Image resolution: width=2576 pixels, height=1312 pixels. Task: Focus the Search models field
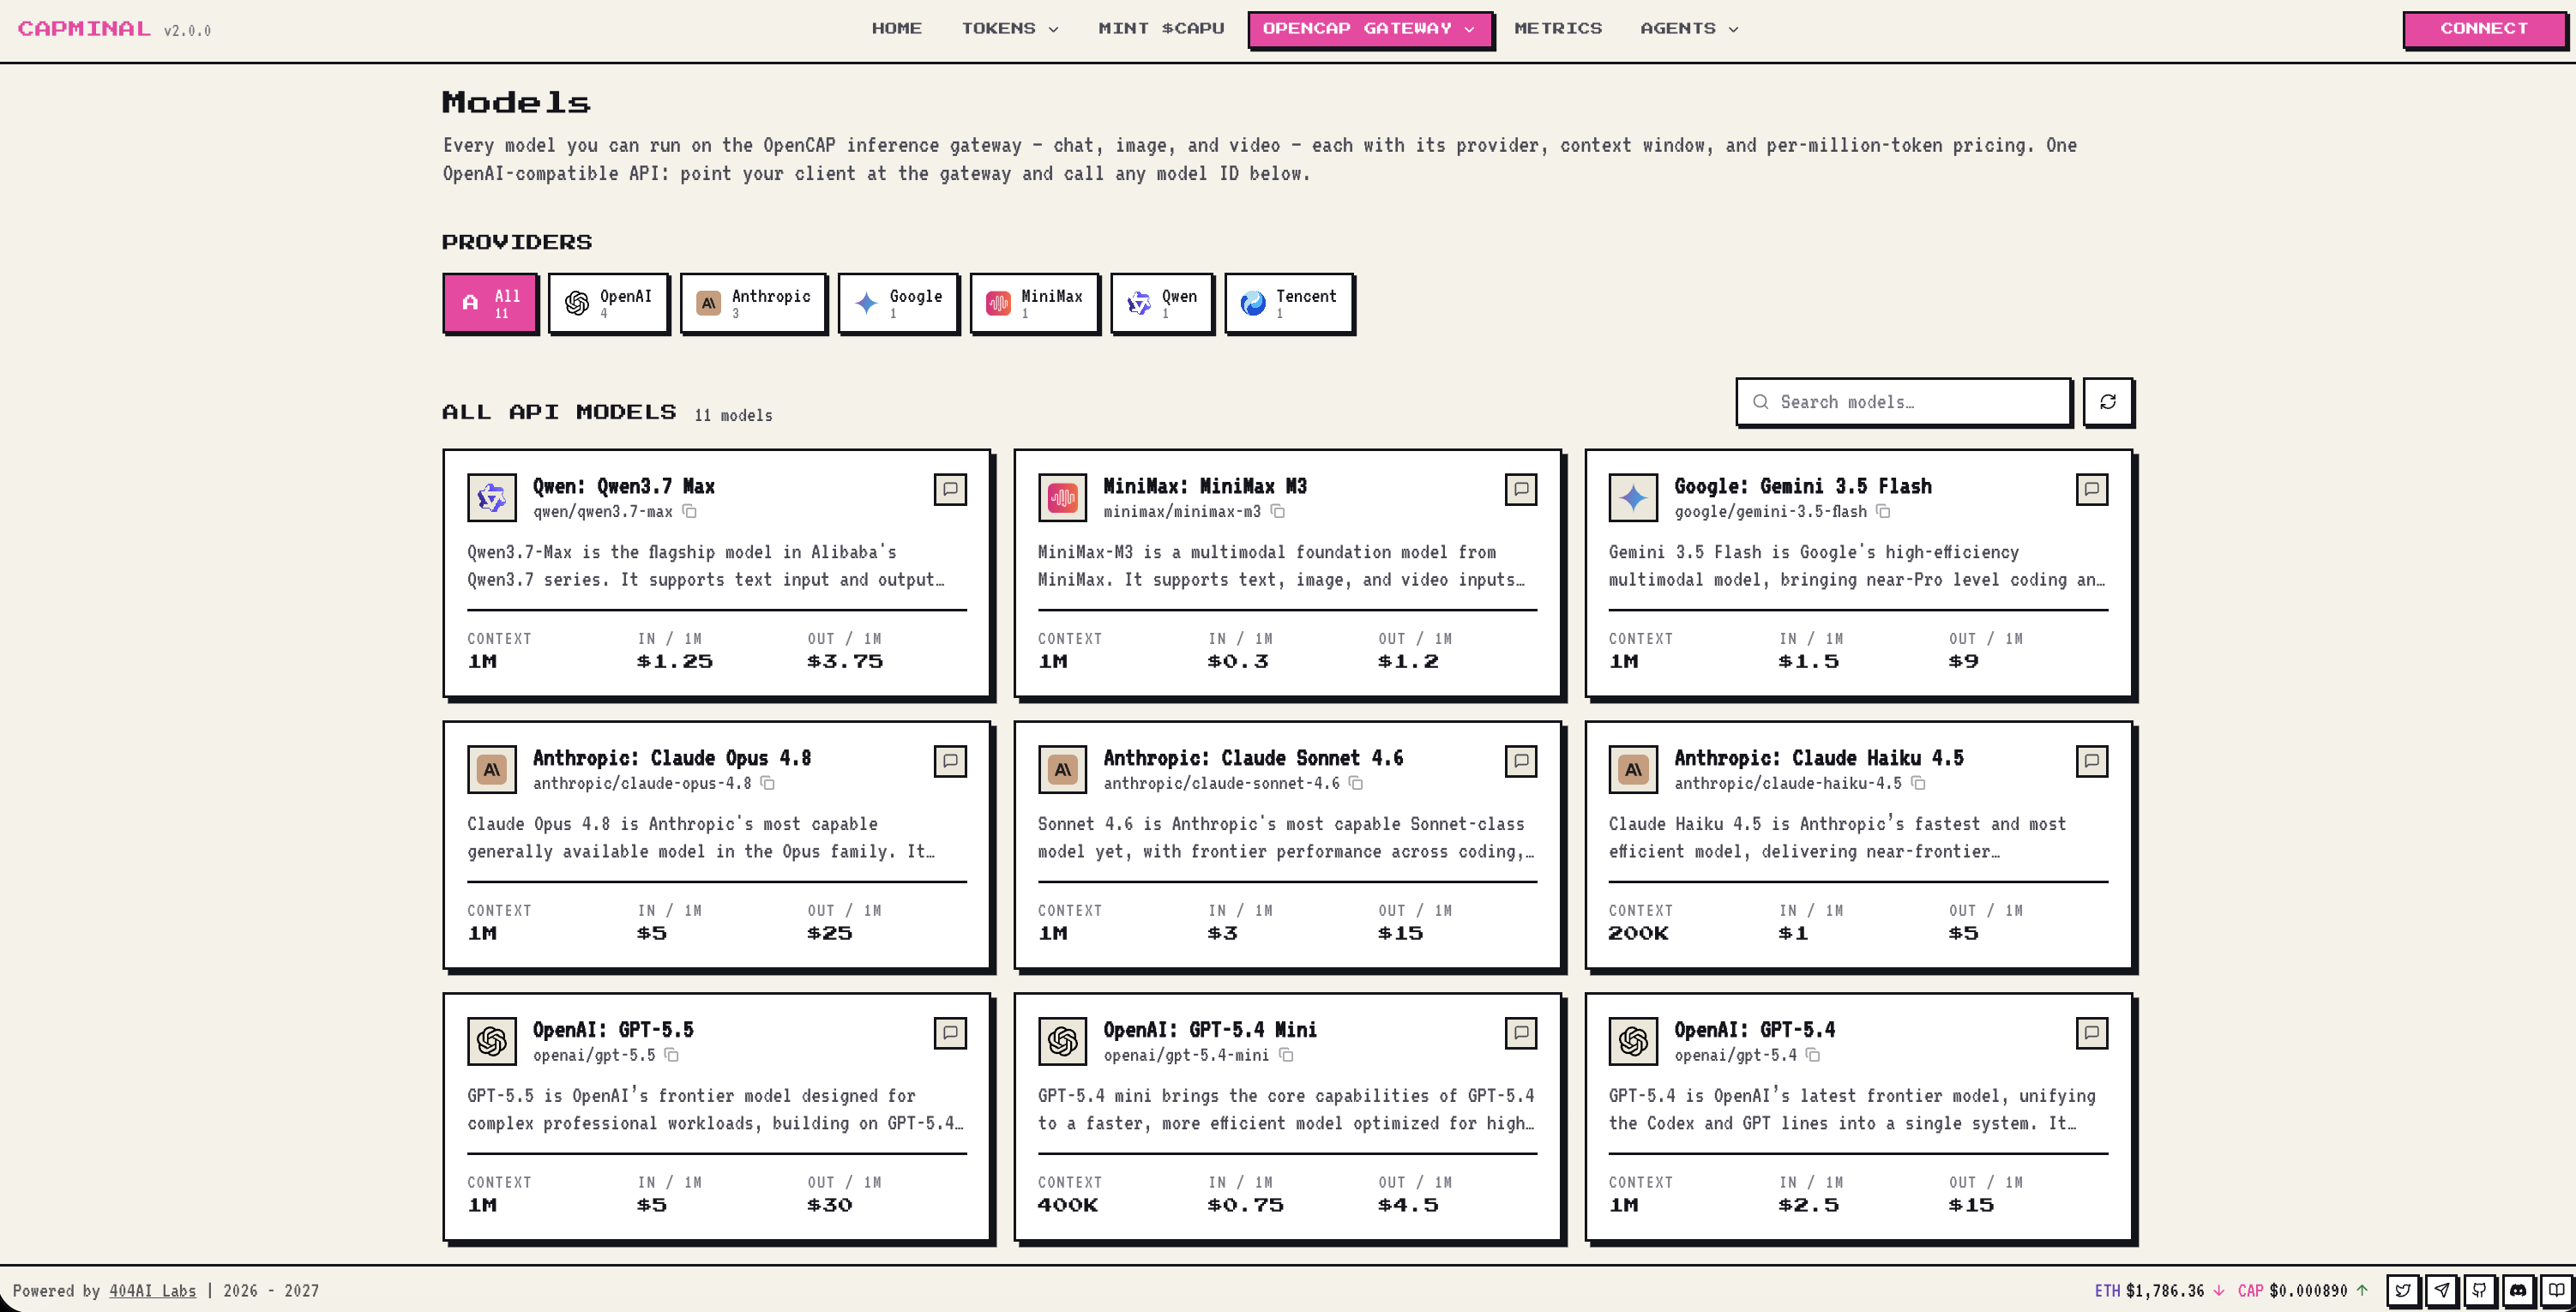click(1903, 401)
